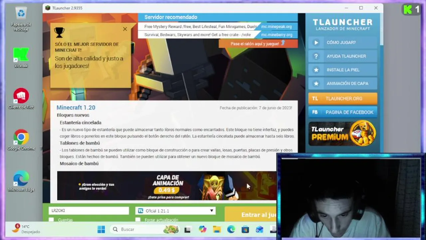The height and width of the screenshot is (240, 426).
Task: Open Outlook from the taskbar
Action: pyautogui.click(x=260, y=229)
